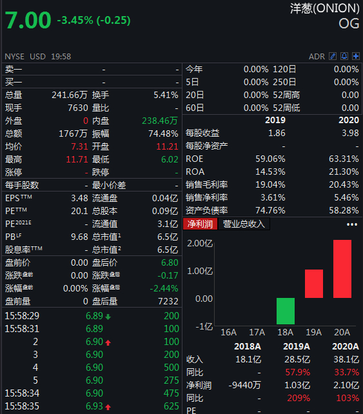Click the 2020 column header
This screenshot has width=363, height=414.
tap(349, 120)
